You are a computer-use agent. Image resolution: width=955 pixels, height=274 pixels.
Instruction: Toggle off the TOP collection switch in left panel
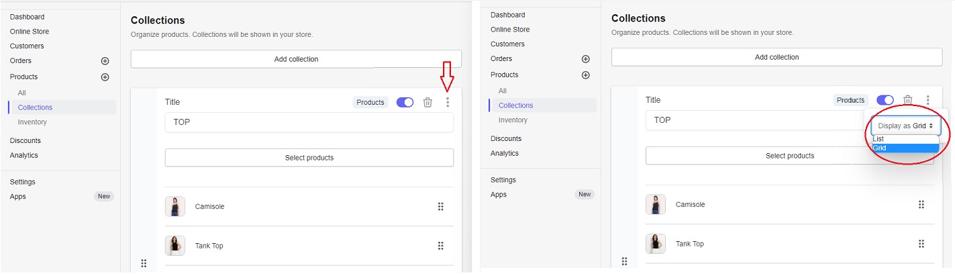point(405,103)
